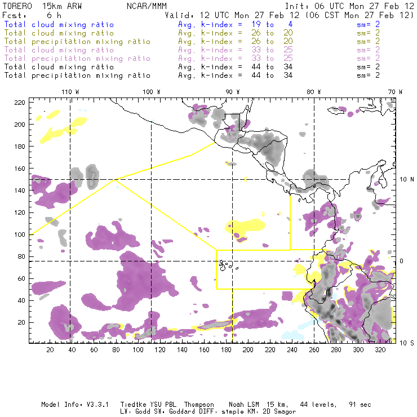
Task: Click the '91 sec' timestep text
Action: coord(360,405)
